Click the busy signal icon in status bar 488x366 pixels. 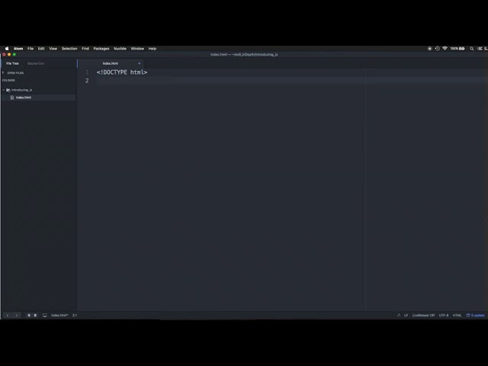coord(399,315)
